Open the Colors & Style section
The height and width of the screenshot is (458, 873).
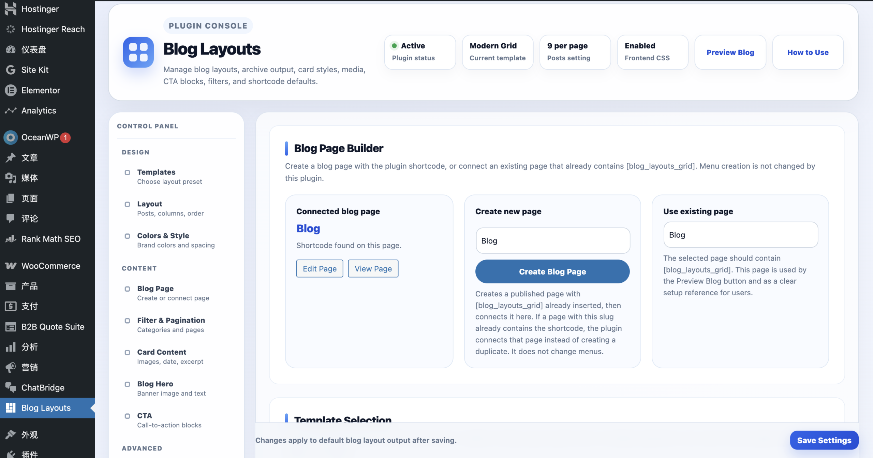coord(176,240)
